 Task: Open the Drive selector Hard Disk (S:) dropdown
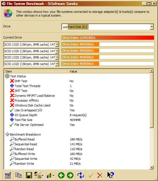tap(152, 27)
